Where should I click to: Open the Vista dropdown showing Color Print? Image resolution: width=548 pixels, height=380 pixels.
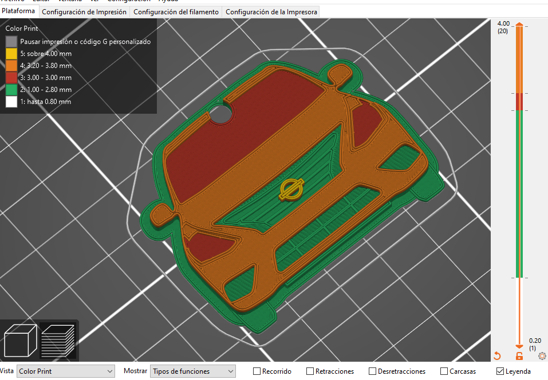[65, 371]
